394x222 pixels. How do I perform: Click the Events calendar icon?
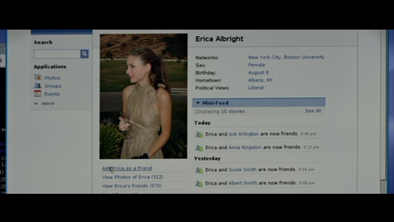point(37,93)
